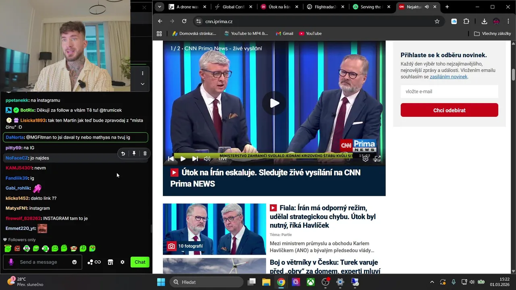The height and width of the screenshot is (290, 516).
Task: Reply to NoFaceCZ's message
Action: (x=123, y=153)
